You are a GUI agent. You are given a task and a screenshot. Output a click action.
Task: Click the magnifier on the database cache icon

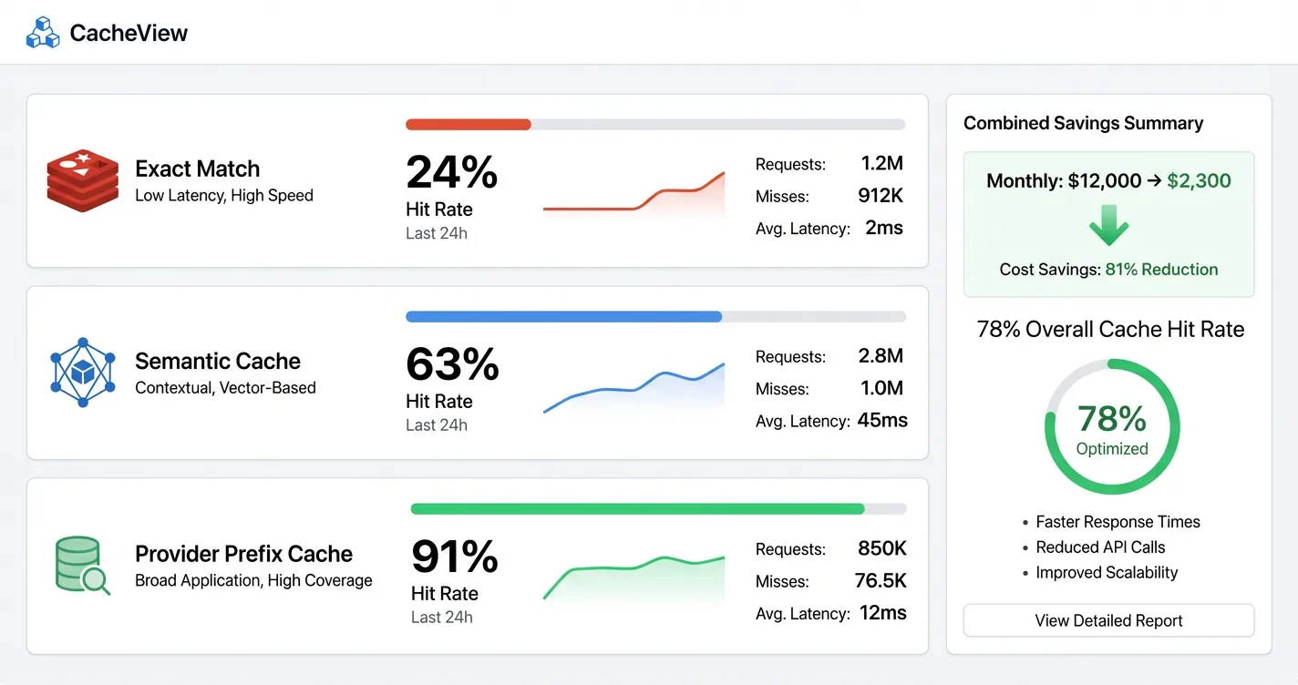(95, 581)
